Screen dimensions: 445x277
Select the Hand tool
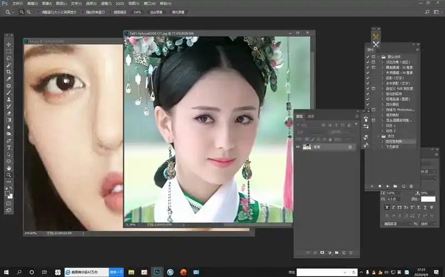click(x=9, y=168)
